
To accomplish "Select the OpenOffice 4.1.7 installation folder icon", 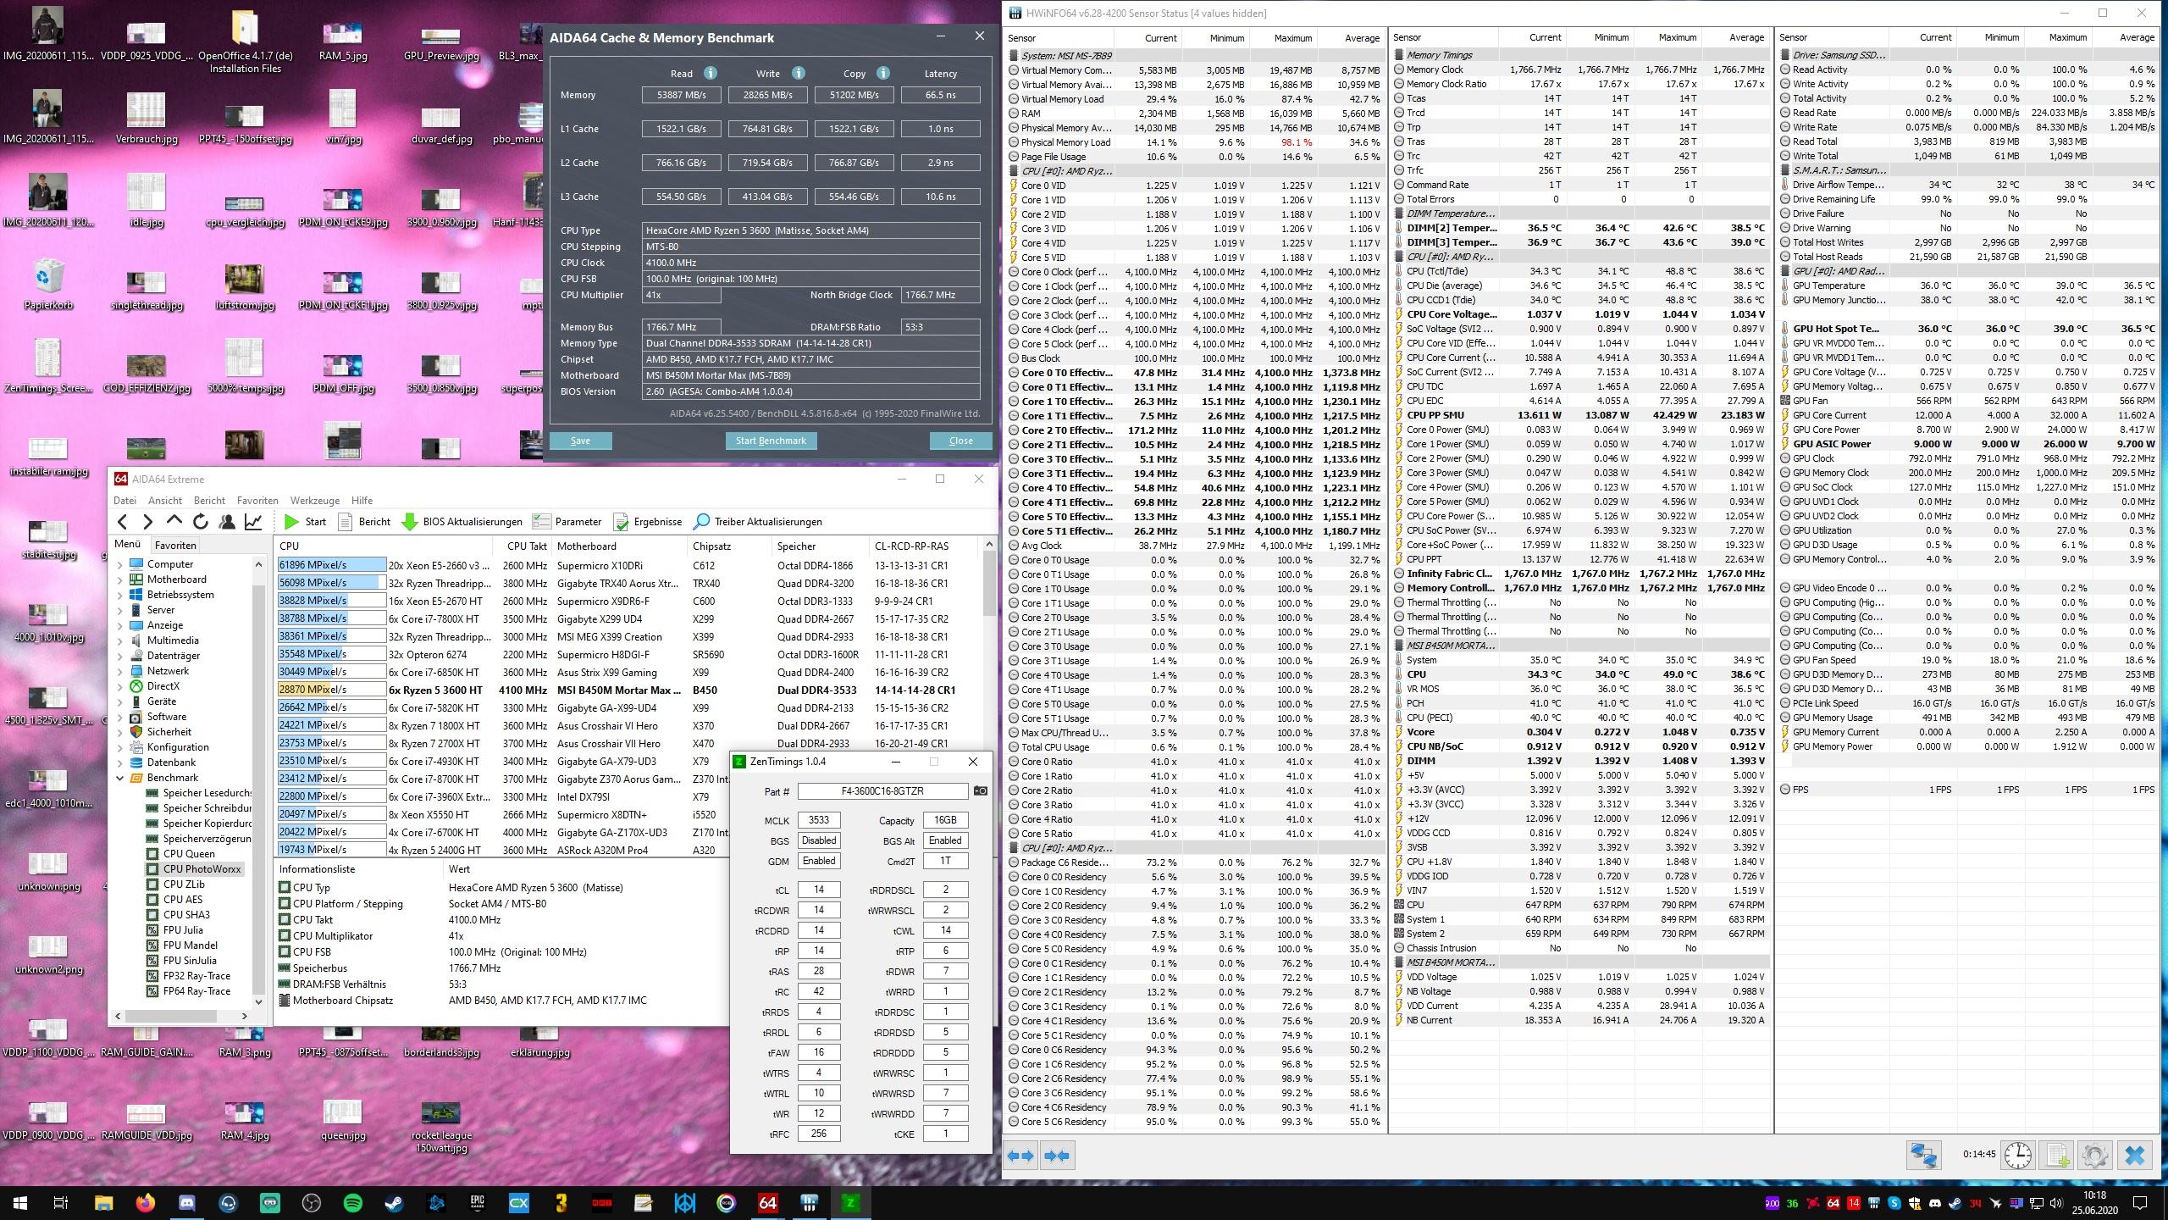I will 245,42.
